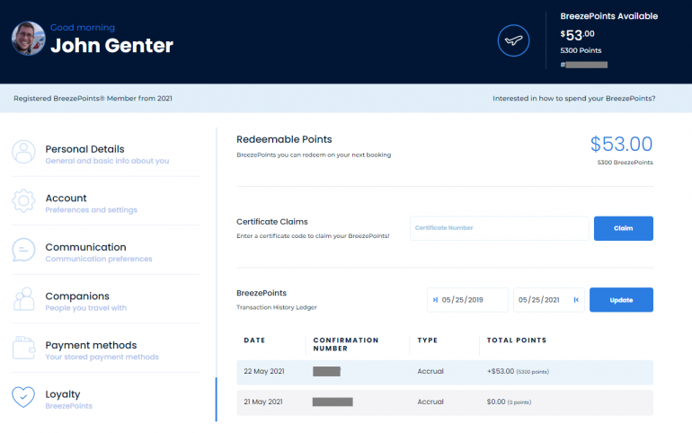Click the Communication chat bubble icon
This screenshot has height=433, width=692.
24,251
